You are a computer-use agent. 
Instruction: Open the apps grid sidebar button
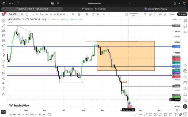(185, 106)
